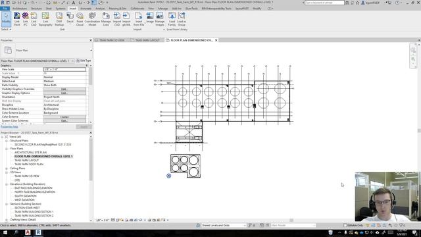Click the project base point marker in the drawing
Screen dimensions: 421x237
[168, 176]
